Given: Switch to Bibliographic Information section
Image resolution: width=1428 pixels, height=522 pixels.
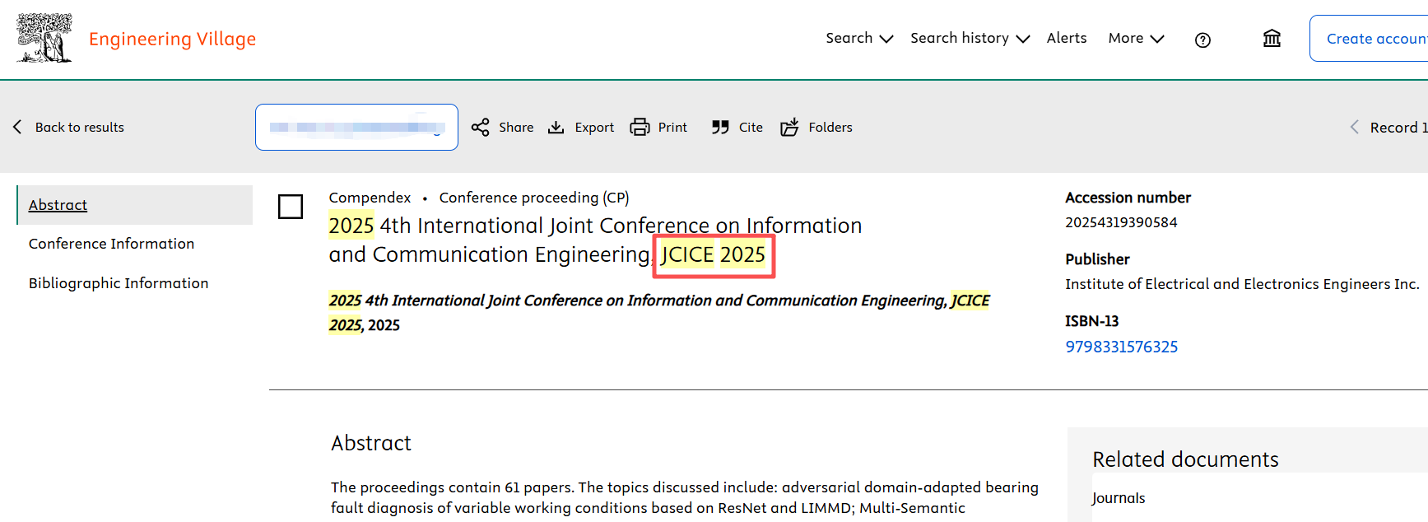Looking at the screenshot, I should [x=119, y=283].
